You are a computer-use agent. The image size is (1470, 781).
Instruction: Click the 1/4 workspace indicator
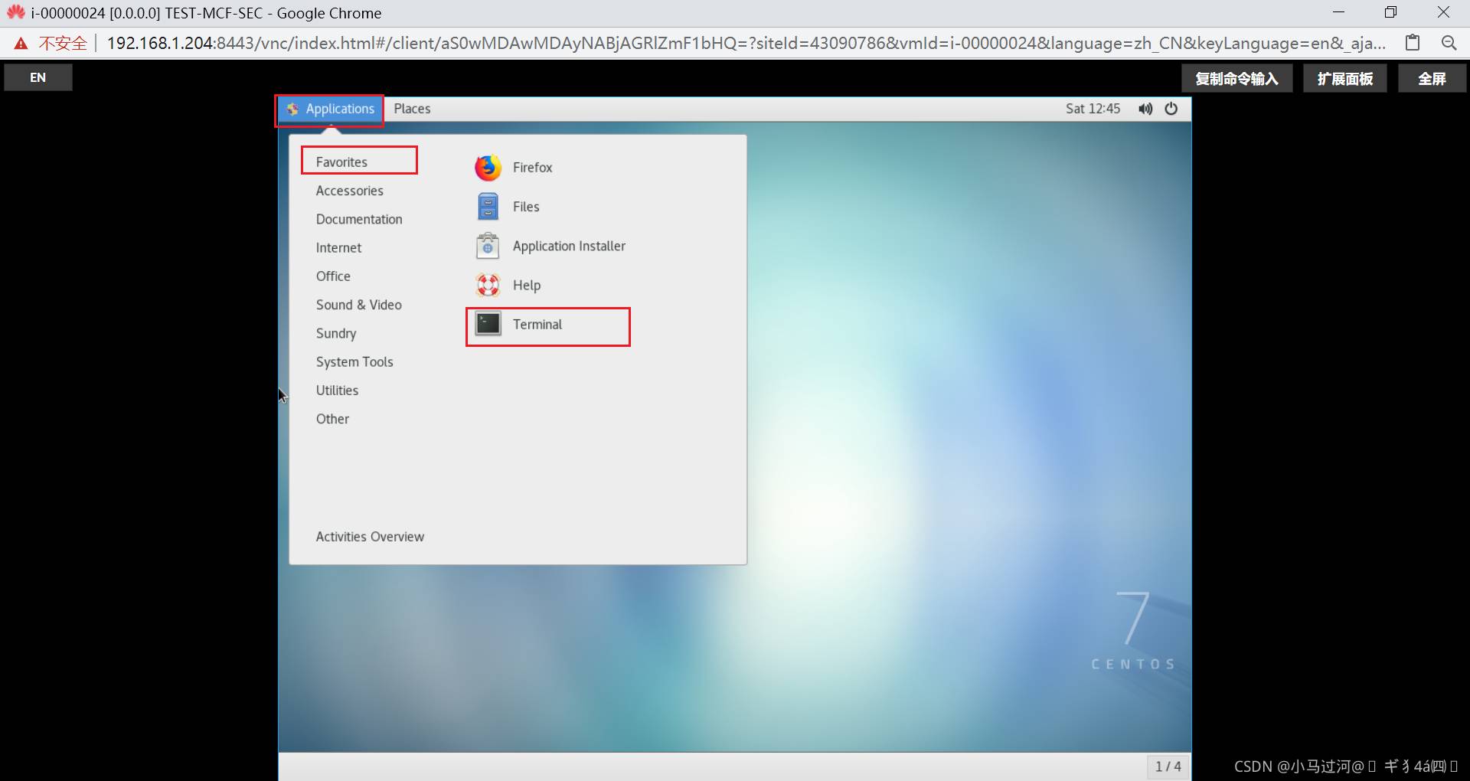pos(1168,766)
